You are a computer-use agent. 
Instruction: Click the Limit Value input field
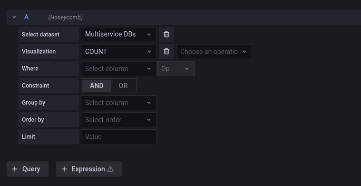point(119,137)
